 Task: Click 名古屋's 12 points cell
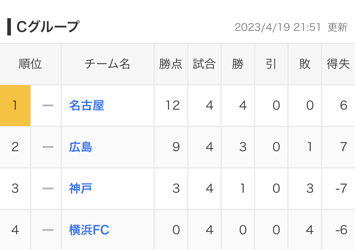click(x=171, y=105)
